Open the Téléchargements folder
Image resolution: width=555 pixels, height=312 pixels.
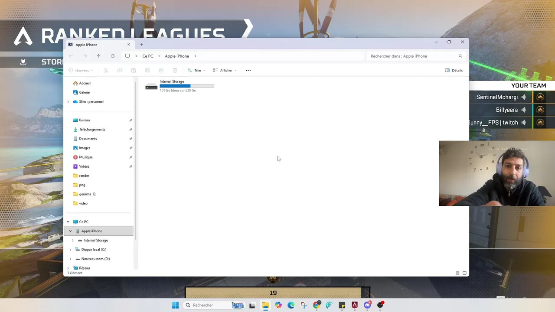tap(92, 130)
